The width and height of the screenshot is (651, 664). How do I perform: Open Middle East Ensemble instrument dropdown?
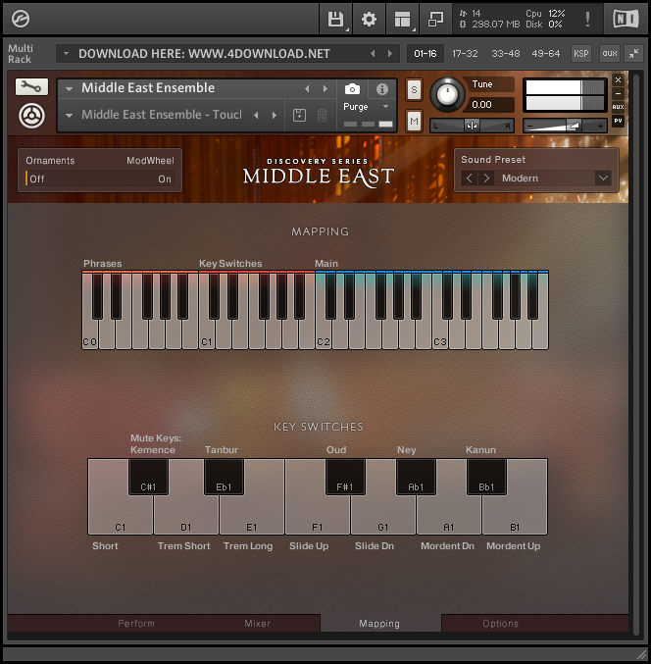pos(69,89)
